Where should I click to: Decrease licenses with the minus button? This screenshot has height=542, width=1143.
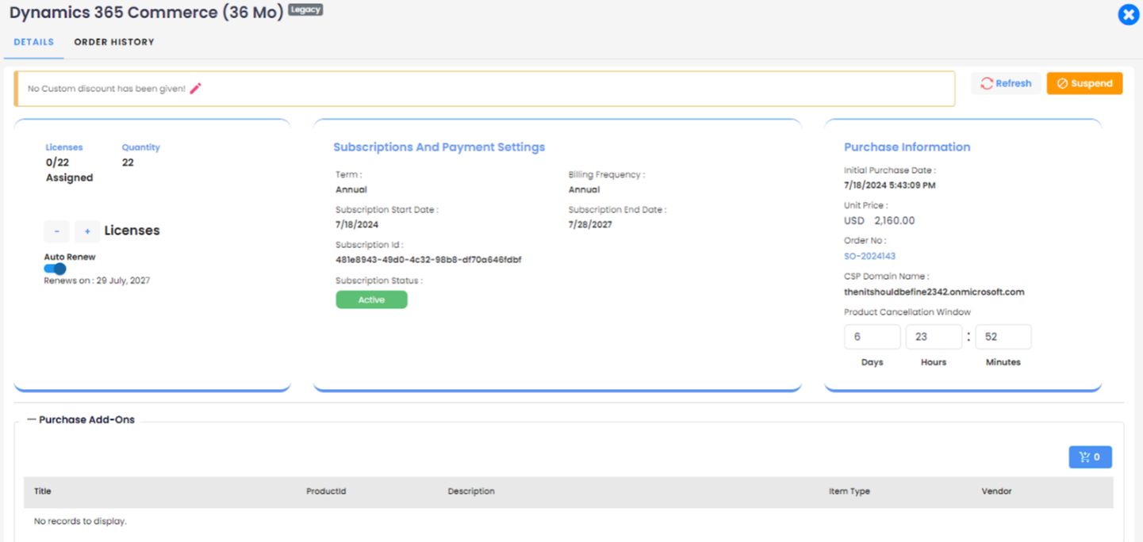(56, 231)
